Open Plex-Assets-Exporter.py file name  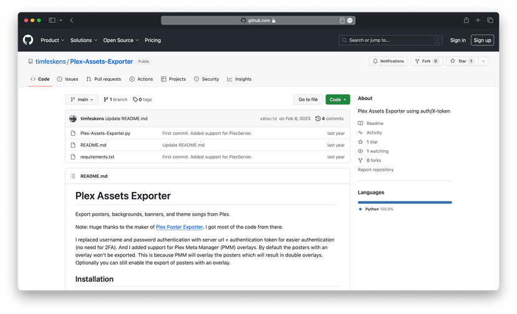tap(105, 133)
